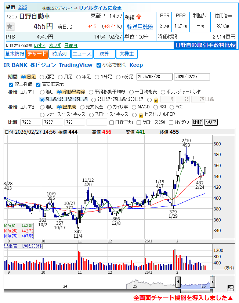Click the red up arrow next to 業績
The width and height of the screenshot is (239, 303).
[139, 17]
